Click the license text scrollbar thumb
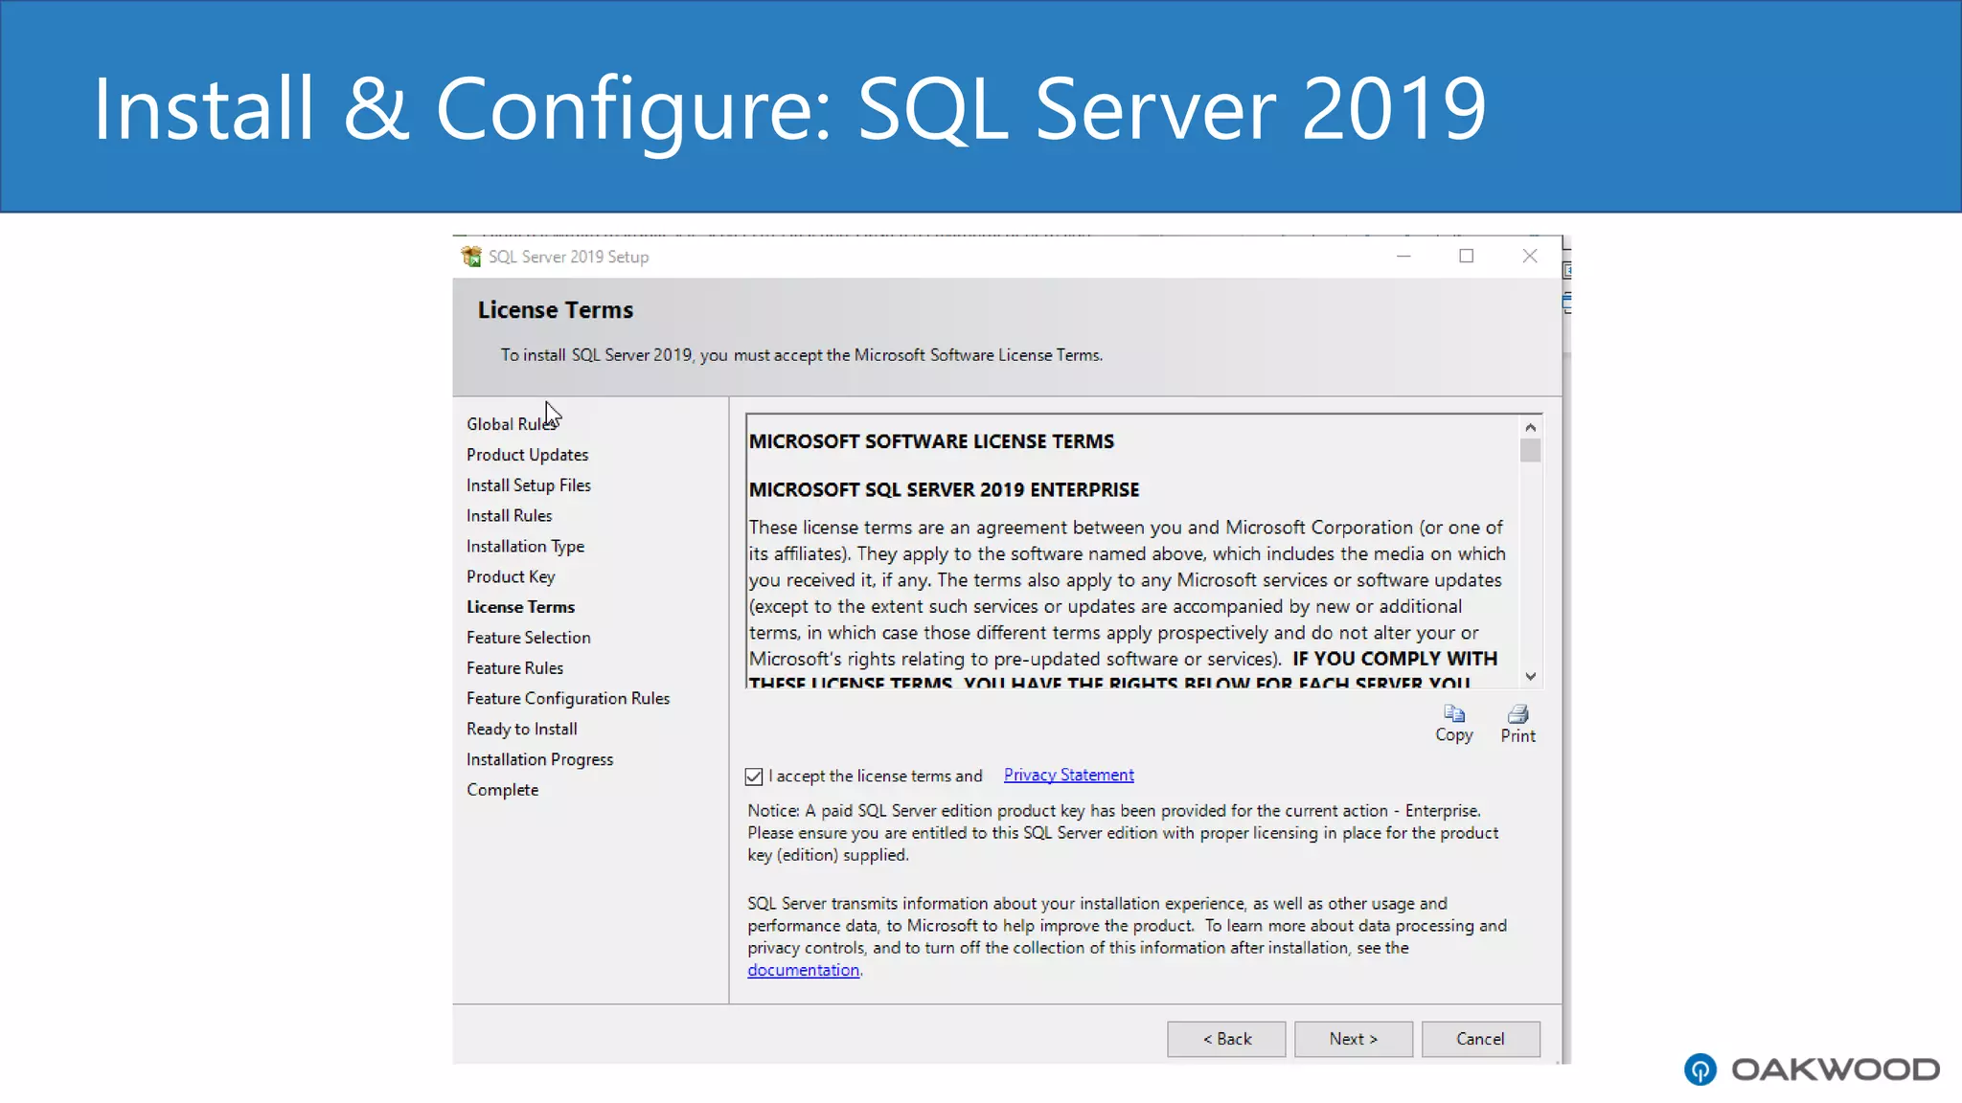This screenshot has height=1103, width=1962. pos(1530,450)
